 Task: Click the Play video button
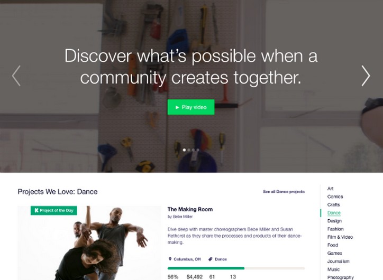pos(191,107)
